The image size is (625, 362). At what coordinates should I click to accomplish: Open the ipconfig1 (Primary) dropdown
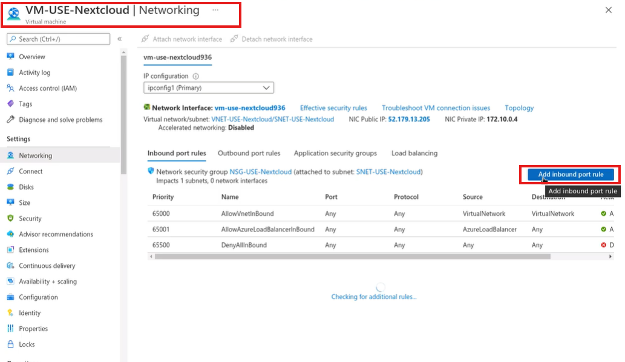(209, 88)
